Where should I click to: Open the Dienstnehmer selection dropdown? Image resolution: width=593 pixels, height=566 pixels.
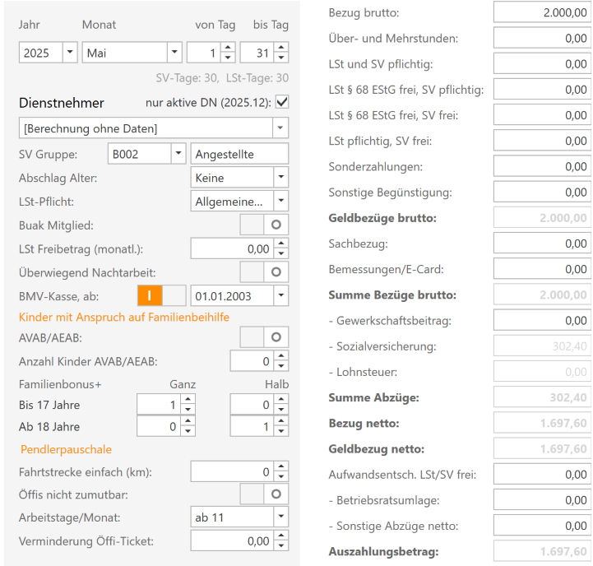pyautogui.click(x=280, y=128)
